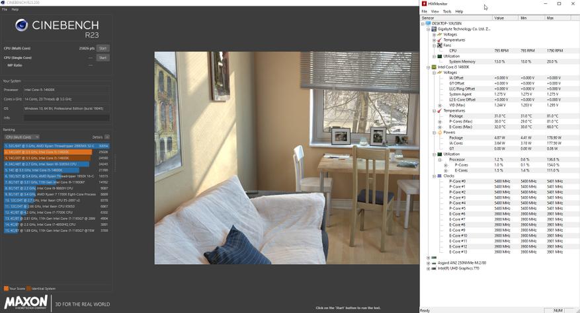Select the Intel Core i5 14600K chip icon
The height and width of the screenshot is (313, 580).
coord(434,67)
